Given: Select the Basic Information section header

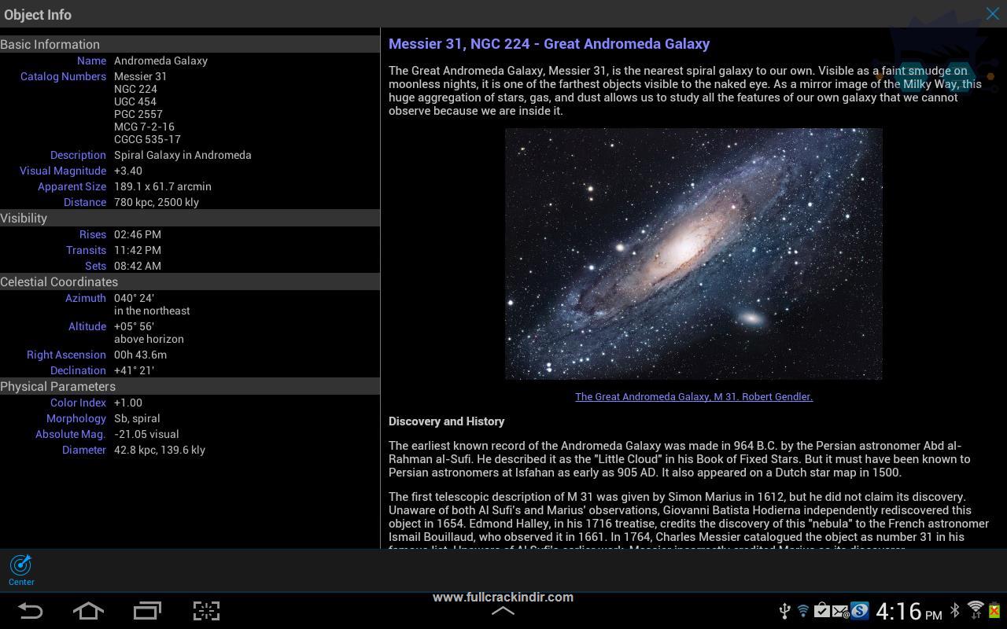Looking at the screenshot, I should tap(190, 44).
